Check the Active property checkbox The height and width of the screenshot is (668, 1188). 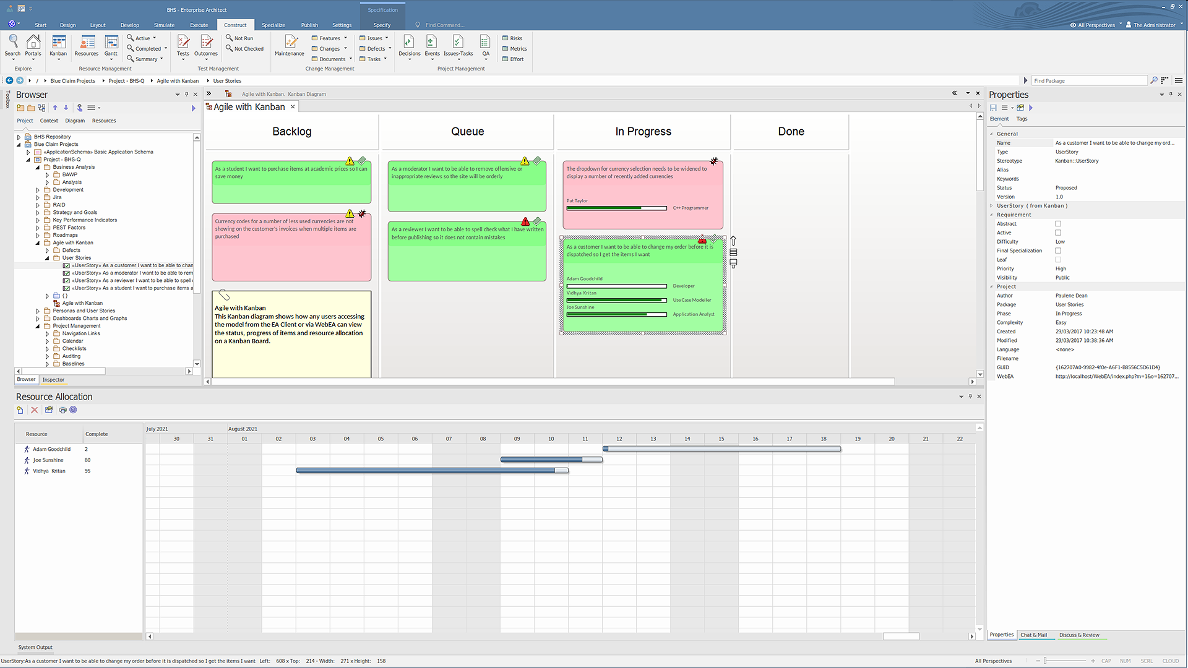click(1059, 233)
